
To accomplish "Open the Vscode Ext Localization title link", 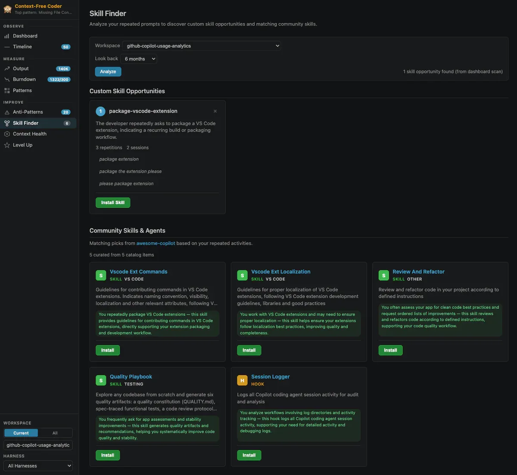I will [280, 272].
